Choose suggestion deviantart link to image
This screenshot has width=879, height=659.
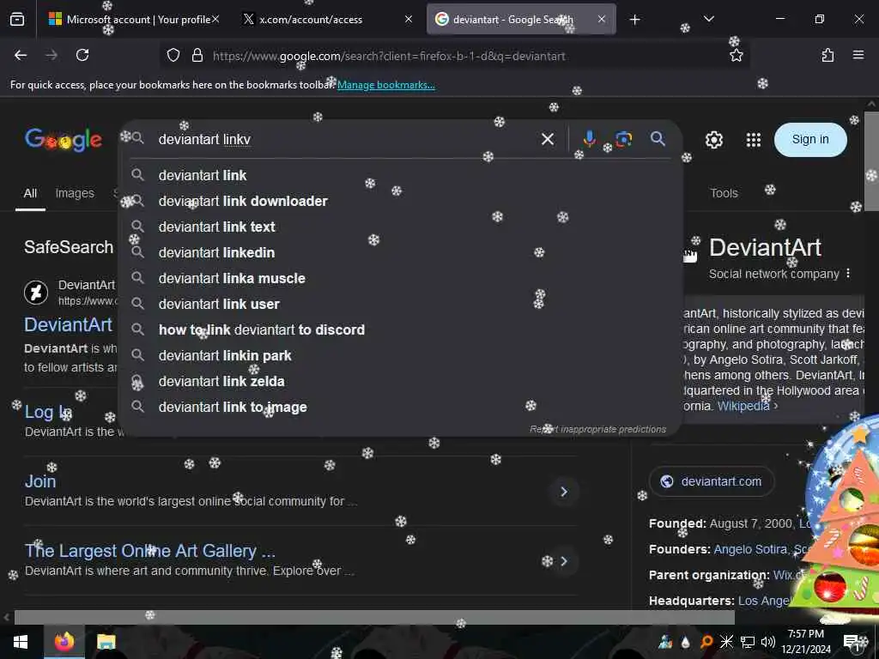pyautogui.click(x=401, y=408)
